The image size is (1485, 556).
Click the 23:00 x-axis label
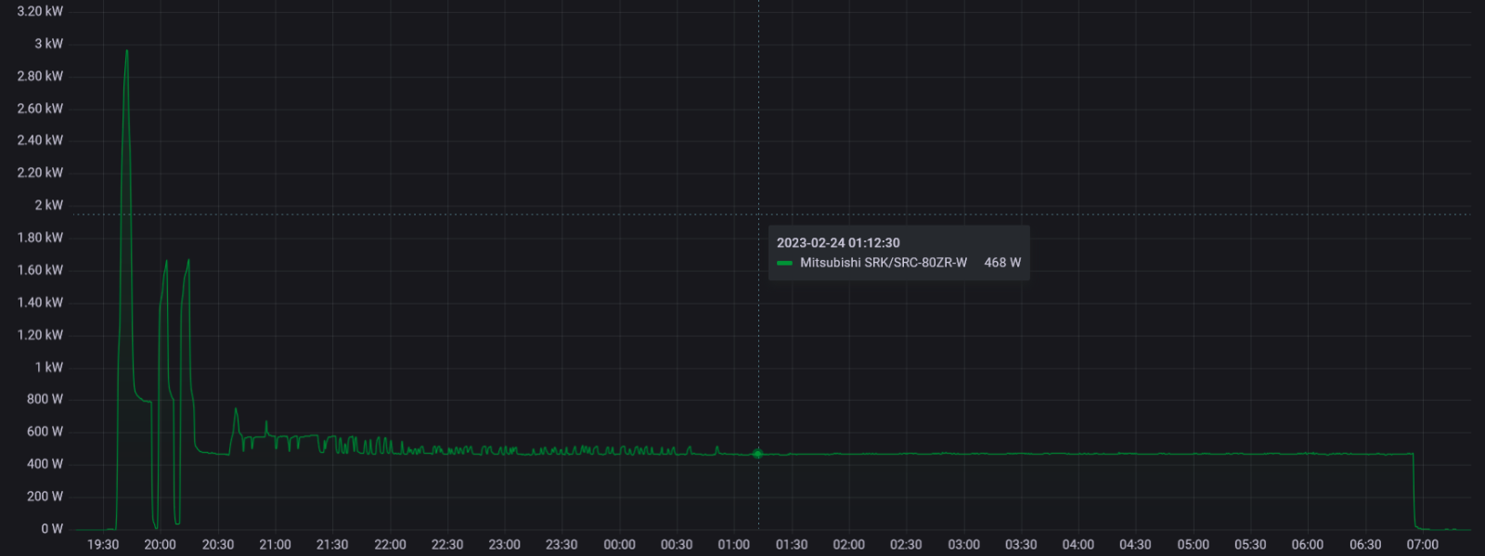tap(505, 545)
